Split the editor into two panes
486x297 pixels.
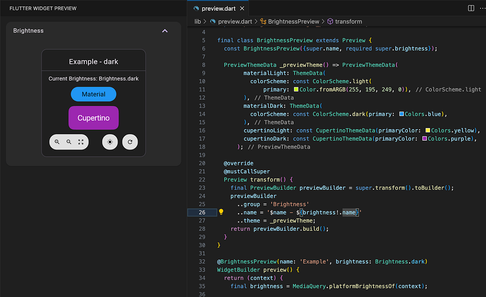click(x=470, y=8)
